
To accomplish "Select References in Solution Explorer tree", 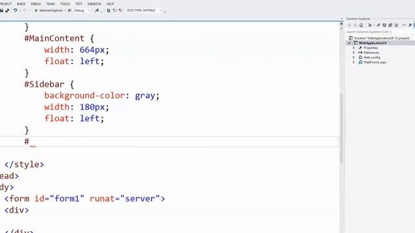I will click(372, 52).
